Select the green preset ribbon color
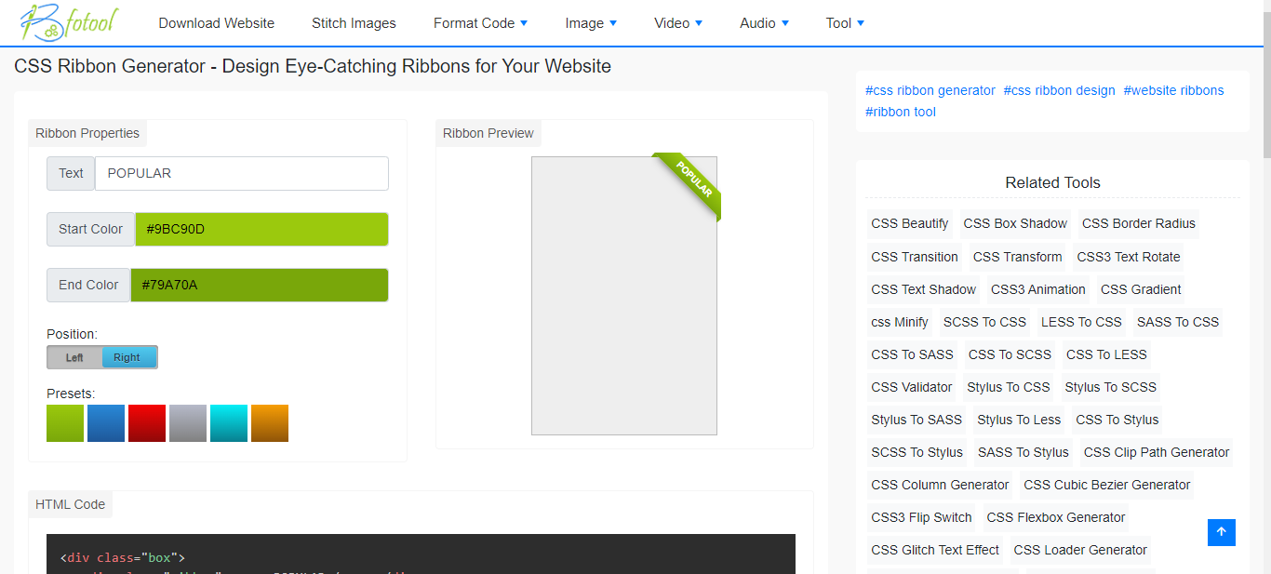This screenshot has height=574, width=1271. click(64, 423)
